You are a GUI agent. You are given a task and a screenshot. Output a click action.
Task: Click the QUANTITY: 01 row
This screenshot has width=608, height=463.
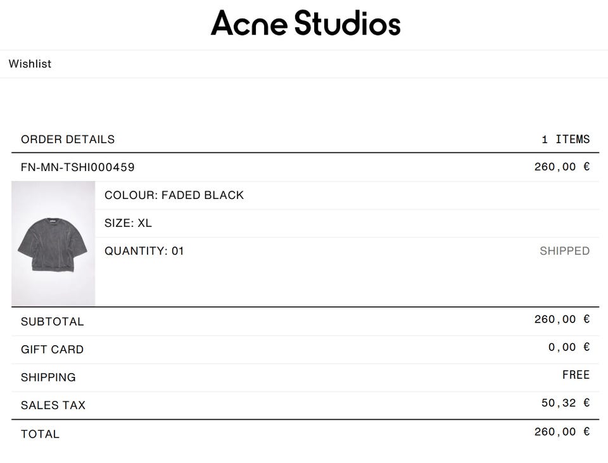point(144,251)
